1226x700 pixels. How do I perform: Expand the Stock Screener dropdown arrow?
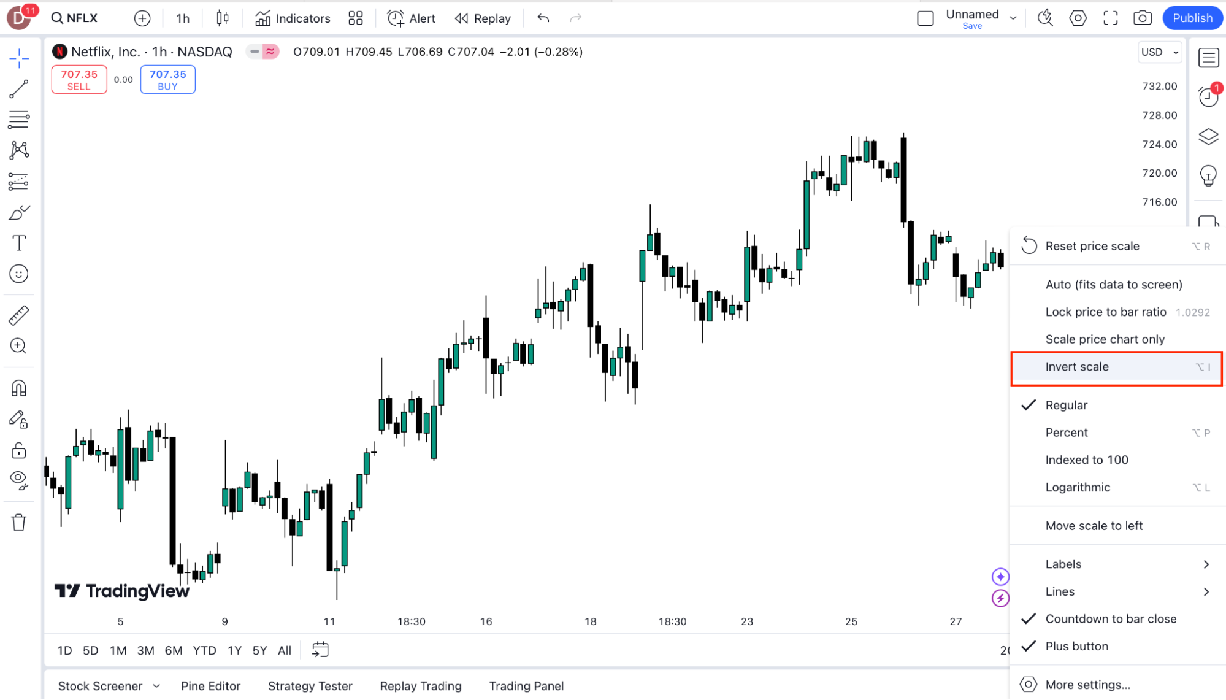click(156, 686)
